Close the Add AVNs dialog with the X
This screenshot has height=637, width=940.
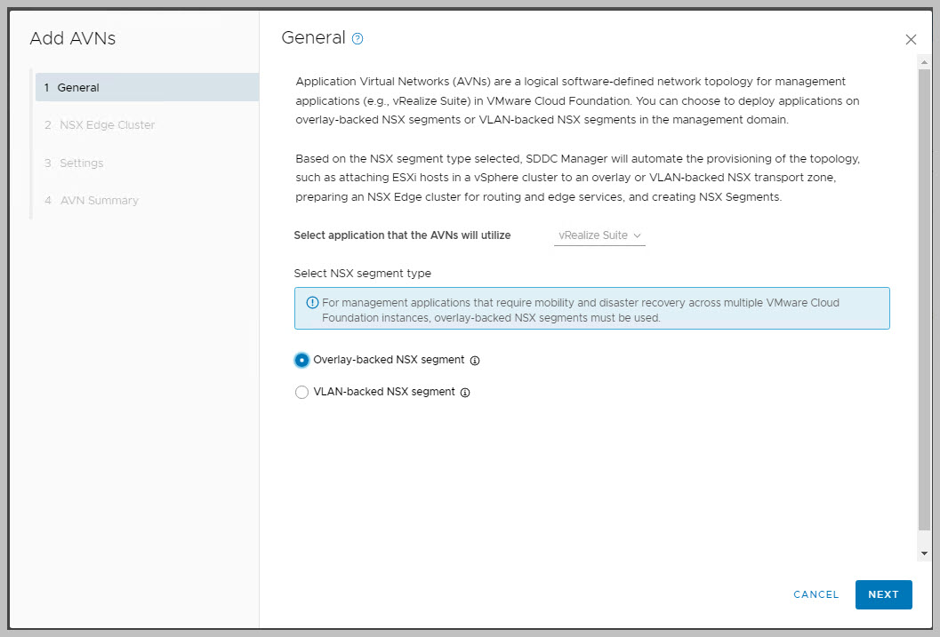911,39
